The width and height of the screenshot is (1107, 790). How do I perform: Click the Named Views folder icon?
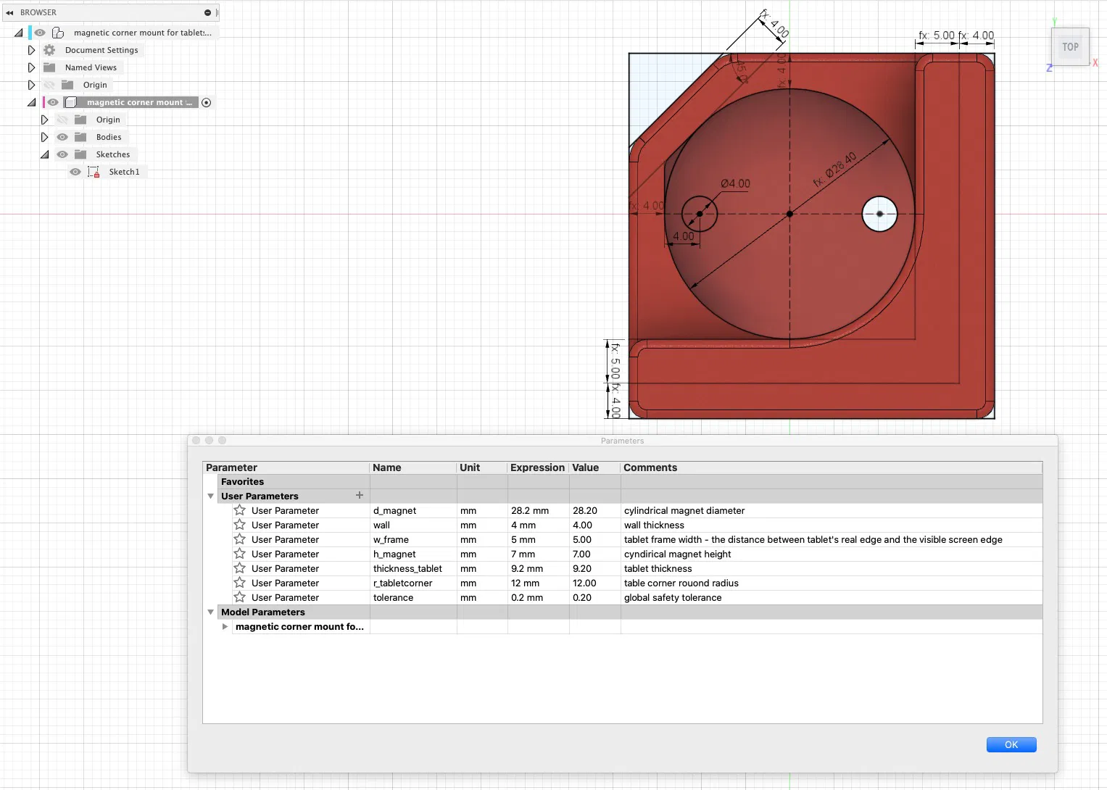[49, 67]
